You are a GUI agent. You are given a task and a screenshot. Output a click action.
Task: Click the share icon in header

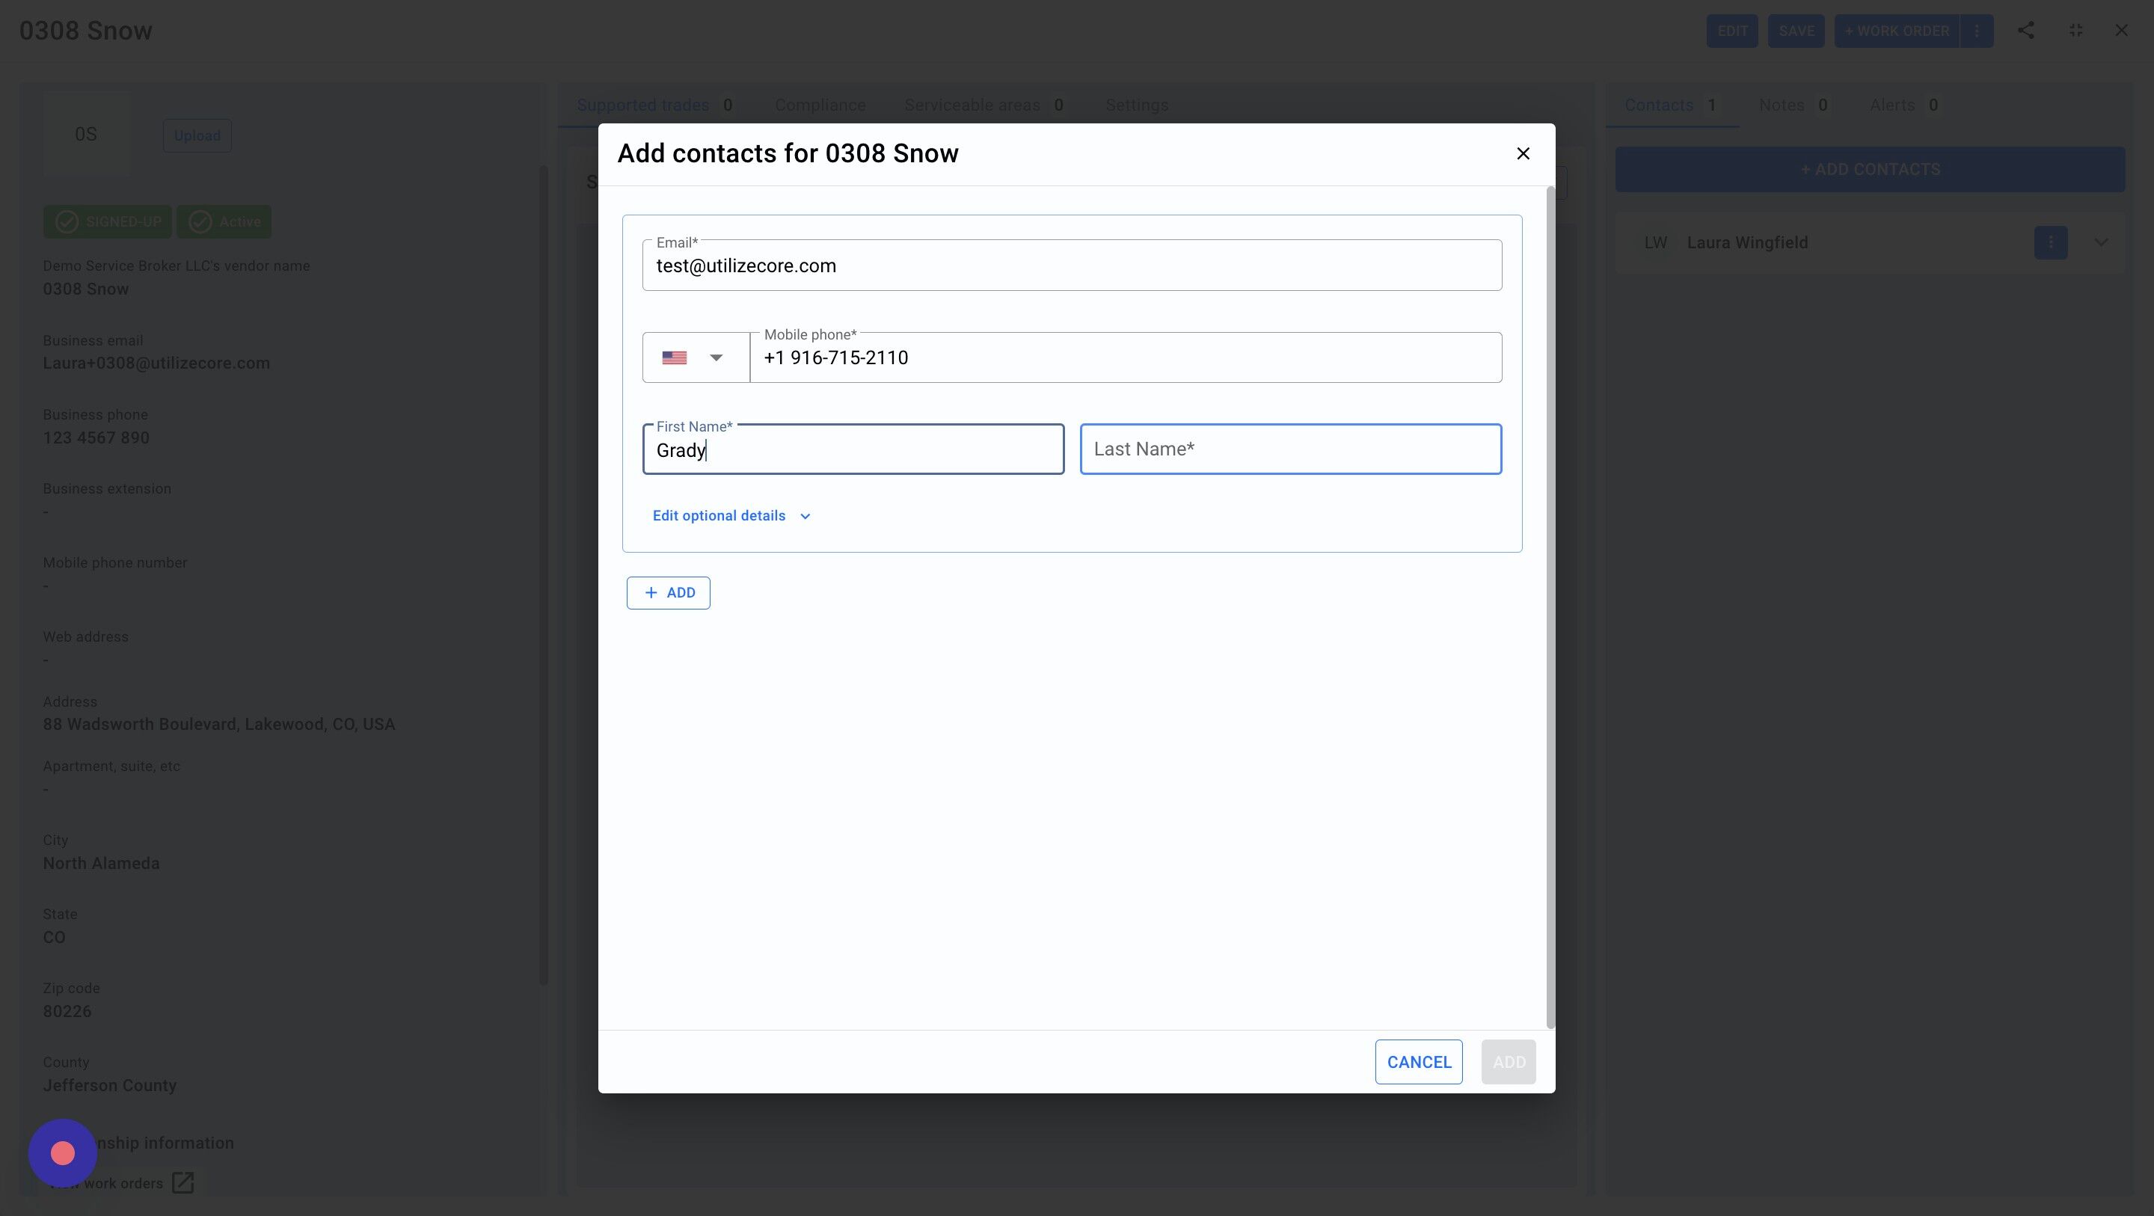[x=2025, y=31]
